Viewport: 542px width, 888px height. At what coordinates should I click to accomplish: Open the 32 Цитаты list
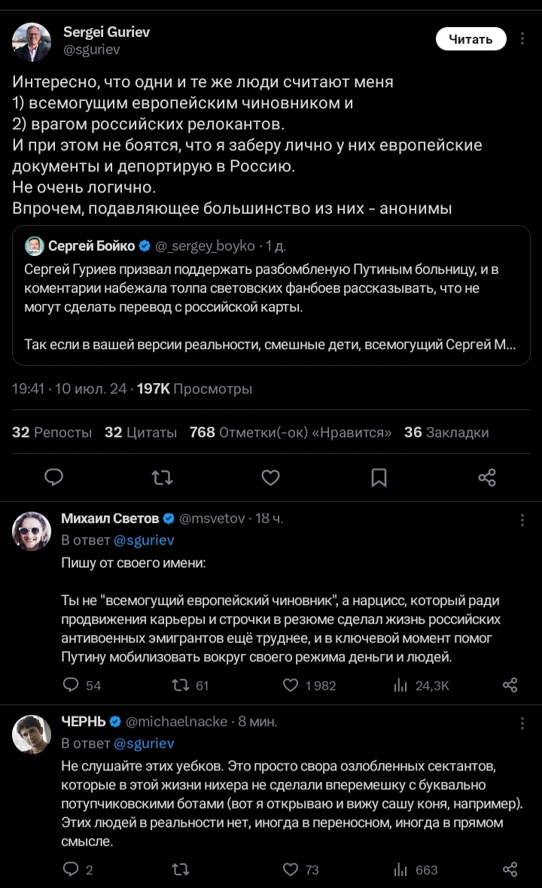coord(141,432)
